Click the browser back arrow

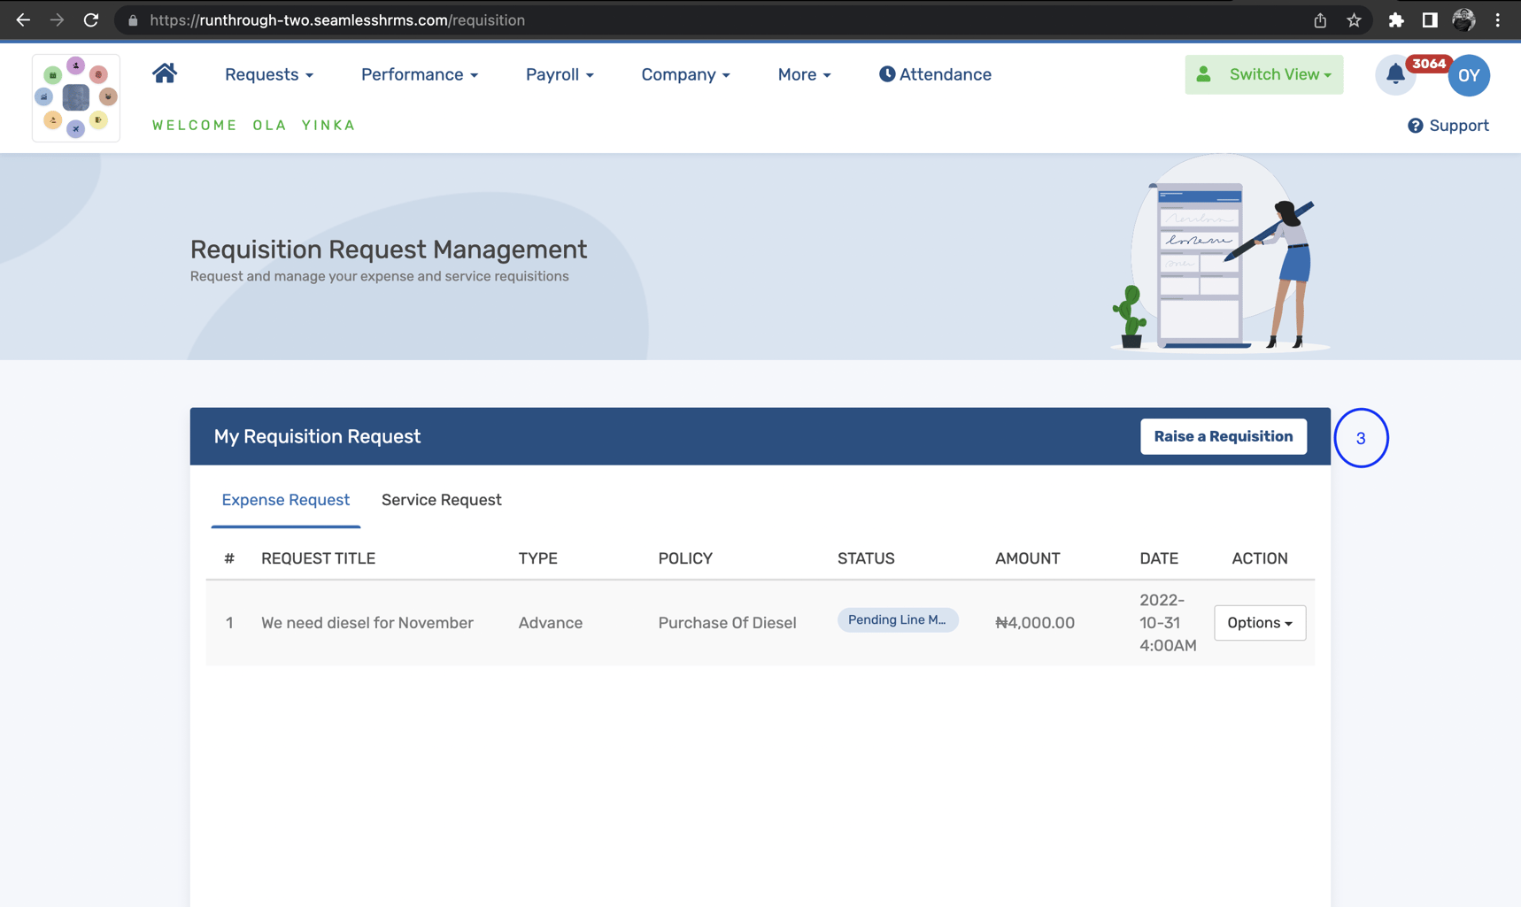[x=22, y=19]
